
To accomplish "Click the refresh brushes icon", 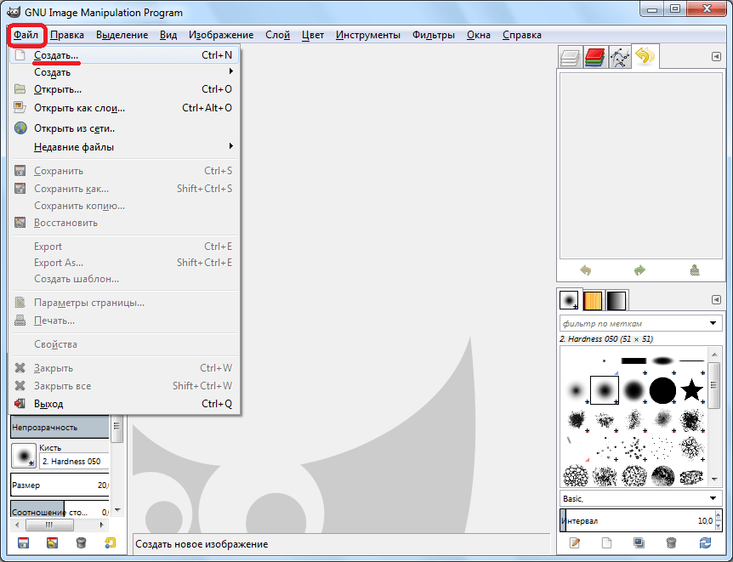I will coord(705,542).
